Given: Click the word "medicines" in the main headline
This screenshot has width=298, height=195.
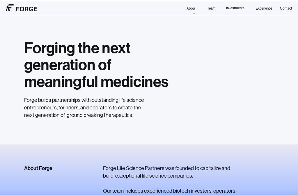Looking at the screenshot, I should coord(134,82).
